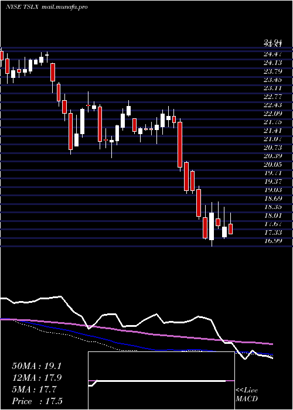
Task: Click the tall red candle falling from 21.9 to 20.1
Action: 180,145
